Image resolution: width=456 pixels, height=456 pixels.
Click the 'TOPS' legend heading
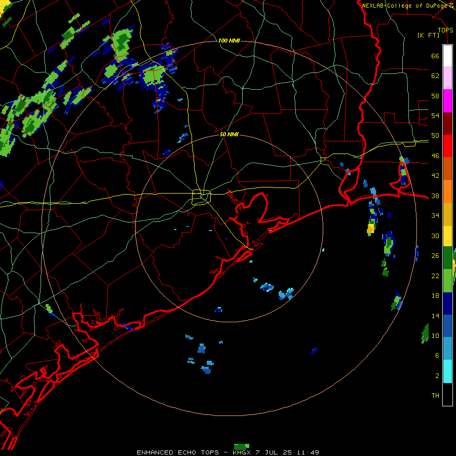445,30
